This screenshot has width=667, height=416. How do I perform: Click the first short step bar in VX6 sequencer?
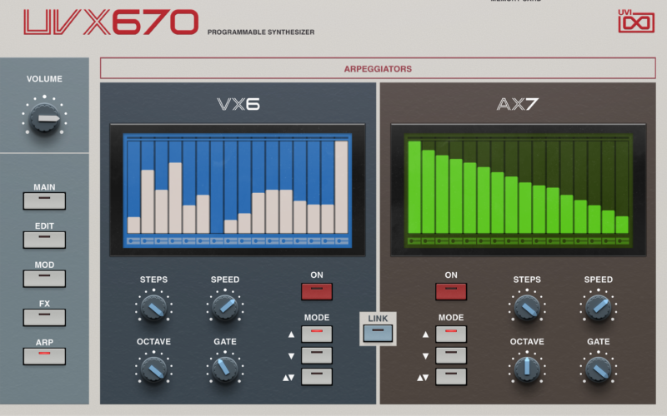(x=133, y=225)
